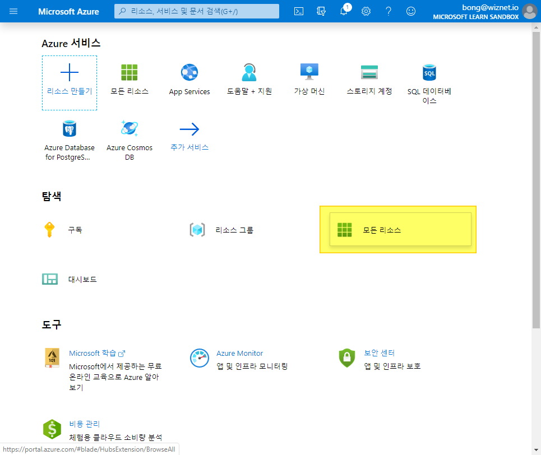Open 모든 리소스 in Azure 서비스 row
Image resolution: width=541 pixels, height=455 pixels.
pos(130,72)
